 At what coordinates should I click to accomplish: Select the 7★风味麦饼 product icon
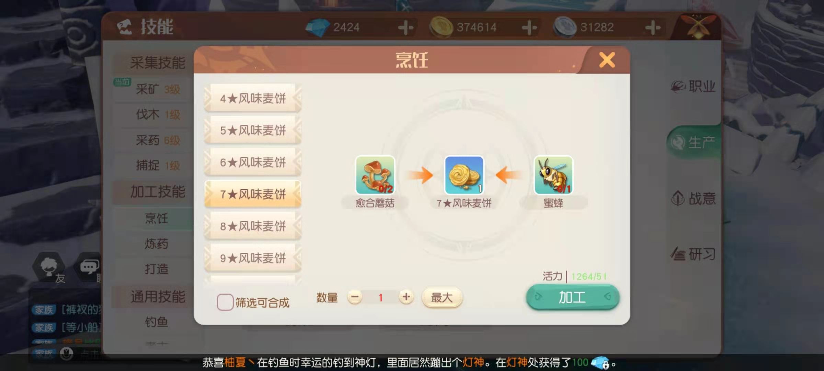pos(464,175)
